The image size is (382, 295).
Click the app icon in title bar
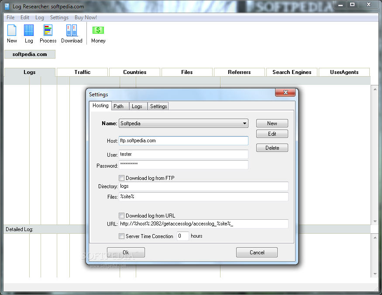7,6
